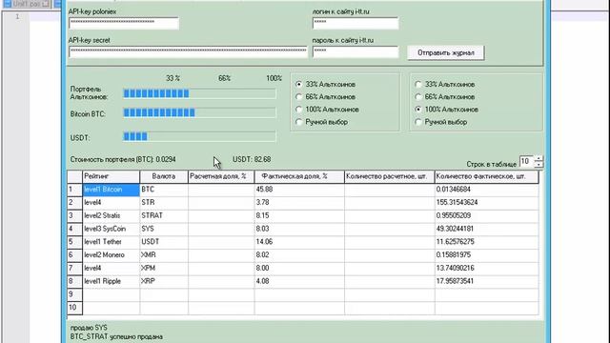Click the 49.30244181 quantity cell

pos(487,229)
